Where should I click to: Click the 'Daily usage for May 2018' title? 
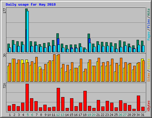(31, 4)
